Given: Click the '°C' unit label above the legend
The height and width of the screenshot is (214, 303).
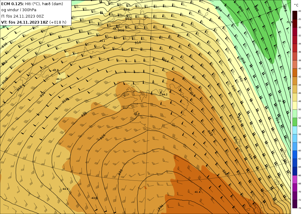Looking at the screenshot, I should point(296,5).
